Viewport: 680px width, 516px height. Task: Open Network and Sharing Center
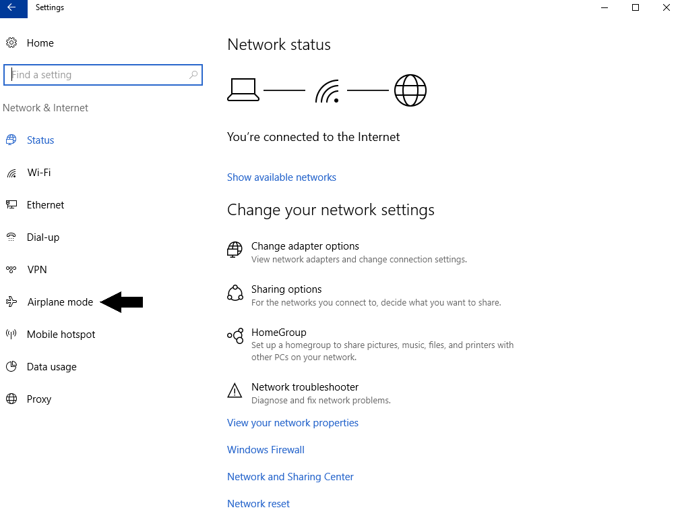pos(290,477)
